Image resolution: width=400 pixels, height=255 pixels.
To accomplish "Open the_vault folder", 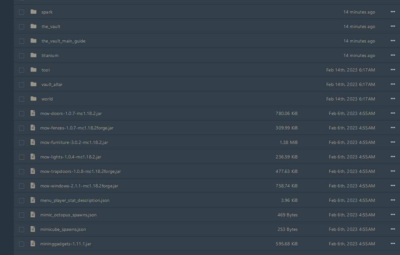I will click(x=51, y=26).
